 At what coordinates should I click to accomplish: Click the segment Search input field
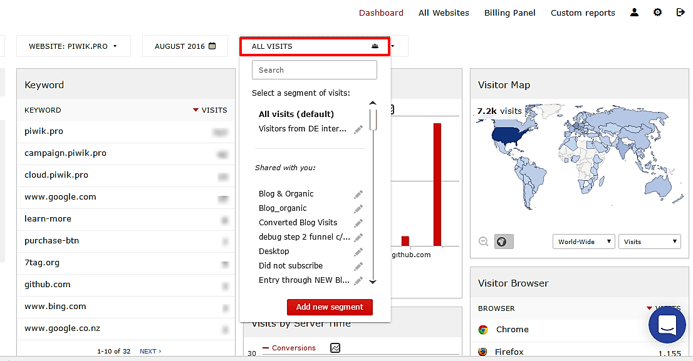pos(315,70)
